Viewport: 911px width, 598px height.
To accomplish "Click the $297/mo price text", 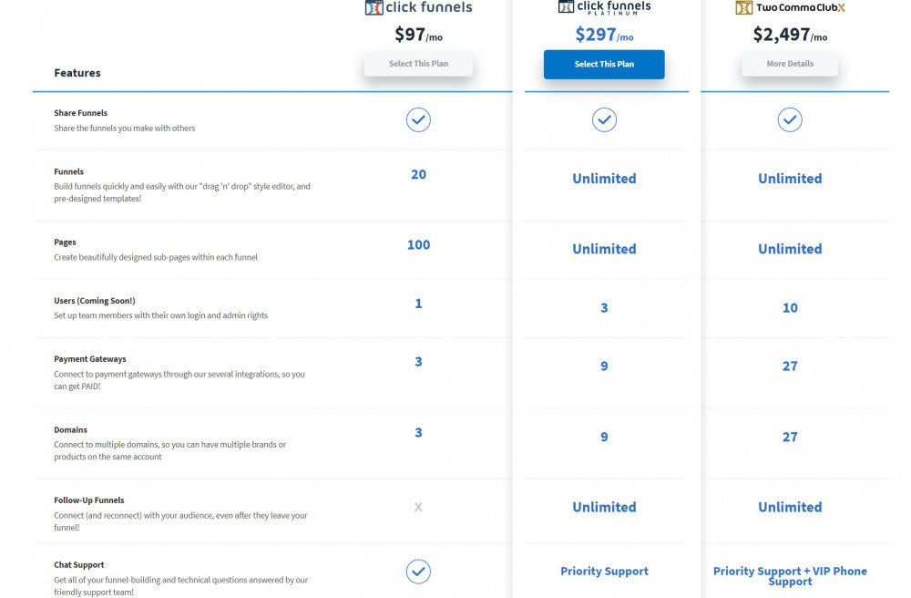I will 604,35.
